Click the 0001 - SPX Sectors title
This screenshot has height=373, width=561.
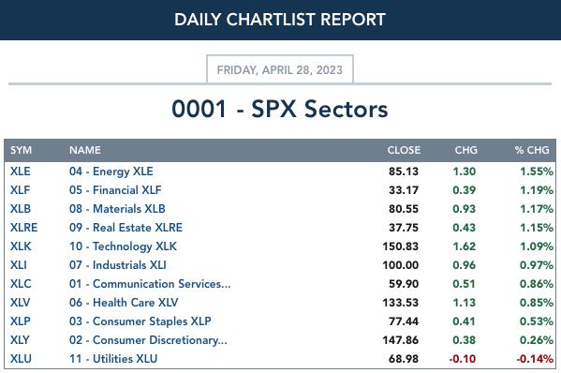(x=280, y=109)
